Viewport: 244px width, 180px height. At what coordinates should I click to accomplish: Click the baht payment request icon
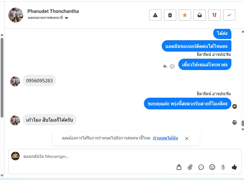tap(223, 167)
